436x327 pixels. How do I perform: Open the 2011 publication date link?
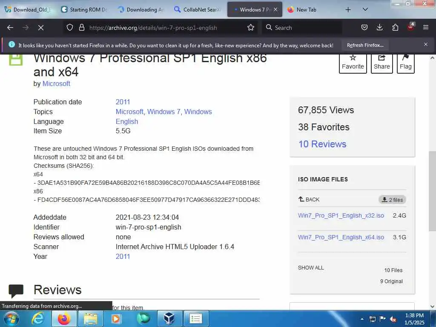pyautogui.click(x=123, y=102)
